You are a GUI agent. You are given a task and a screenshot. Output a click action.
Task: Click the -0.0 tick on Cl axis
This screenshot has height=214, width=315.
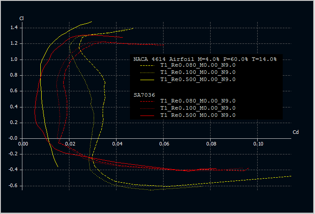pos(13,138)
